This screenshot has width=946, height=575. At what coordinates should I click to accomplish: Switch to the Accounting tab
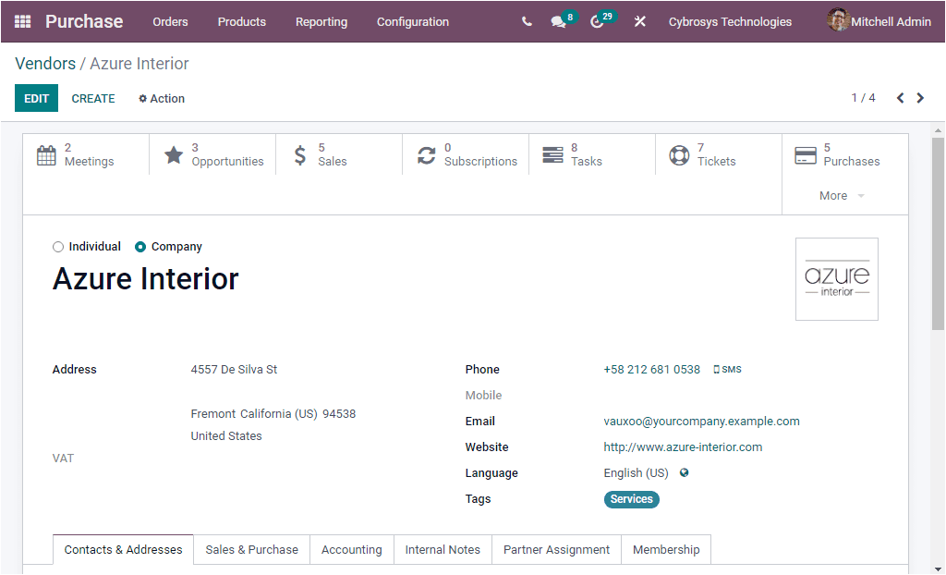pos(351,549)
